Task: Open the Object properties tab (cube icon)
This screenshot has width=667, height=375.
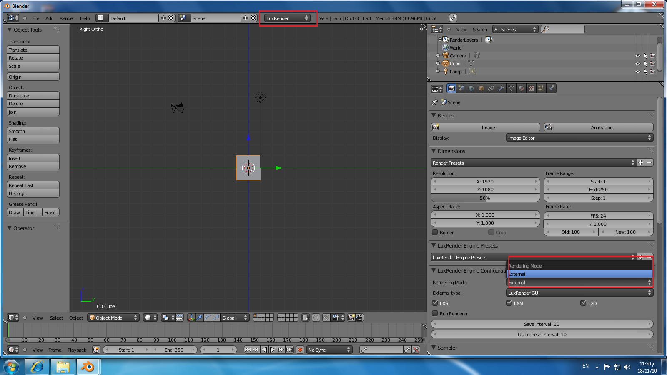Action: (481, 88)
